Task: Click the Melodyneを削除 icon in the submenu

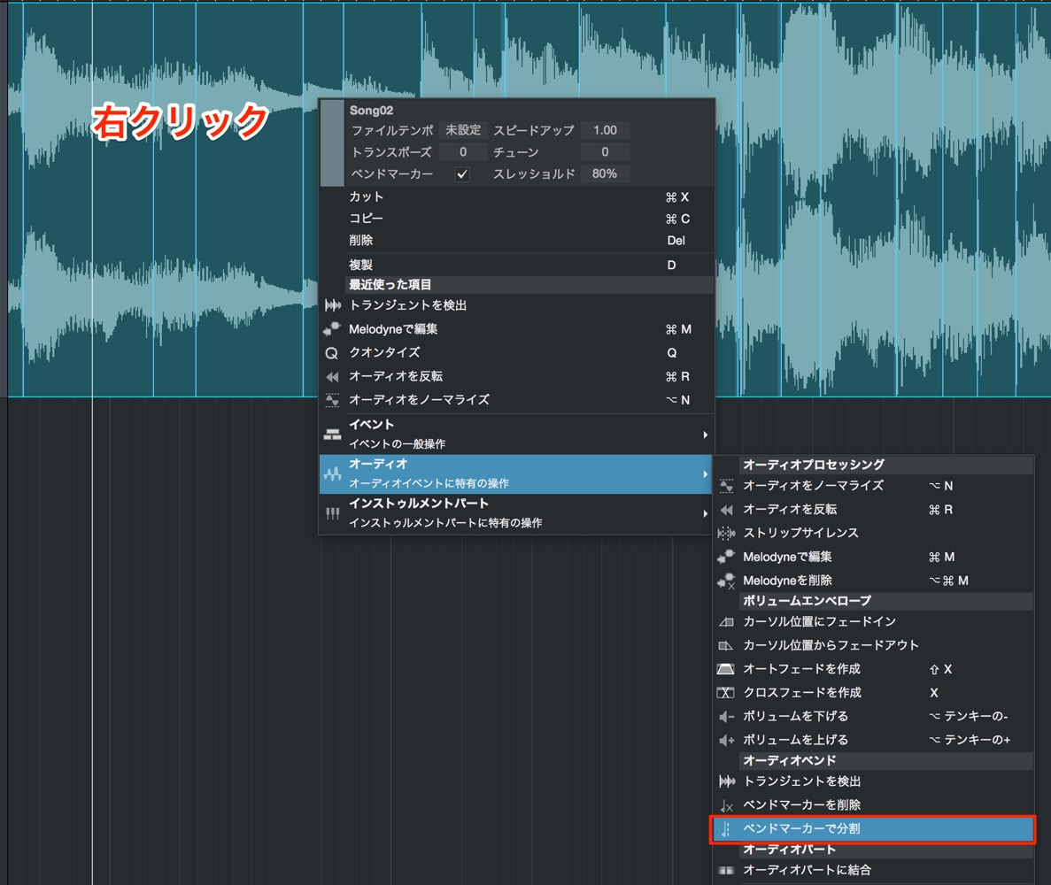Action: click(726, 581)
